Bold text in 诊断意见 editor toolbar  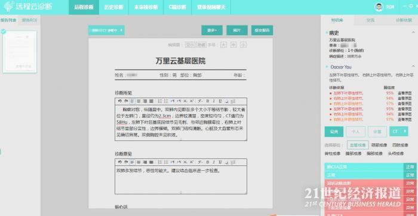point(207,162)
